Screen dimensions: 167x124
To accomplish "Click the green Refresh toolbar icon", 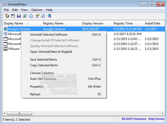I will (25, 16).
